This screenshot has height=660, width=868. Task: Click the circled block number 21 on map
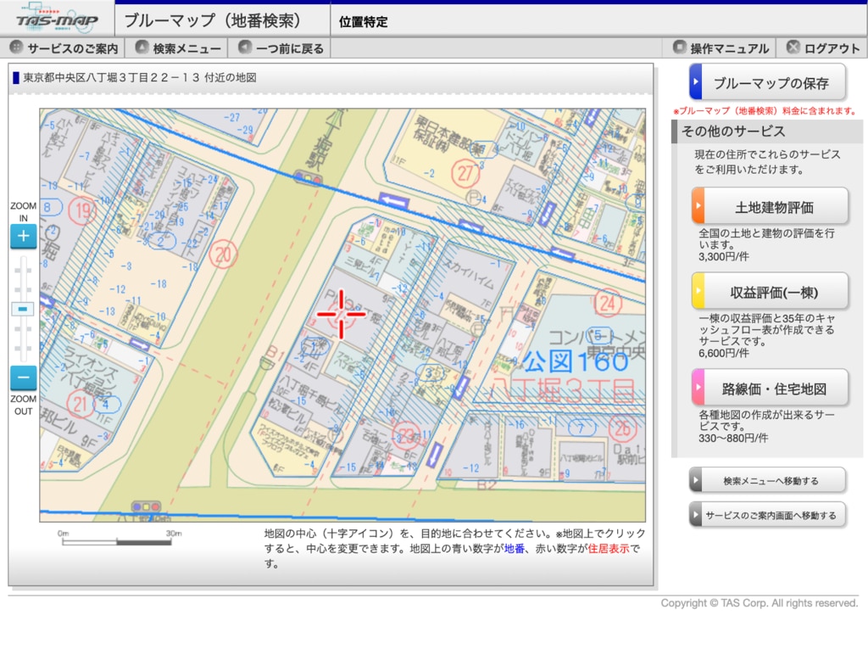point(81,405)
